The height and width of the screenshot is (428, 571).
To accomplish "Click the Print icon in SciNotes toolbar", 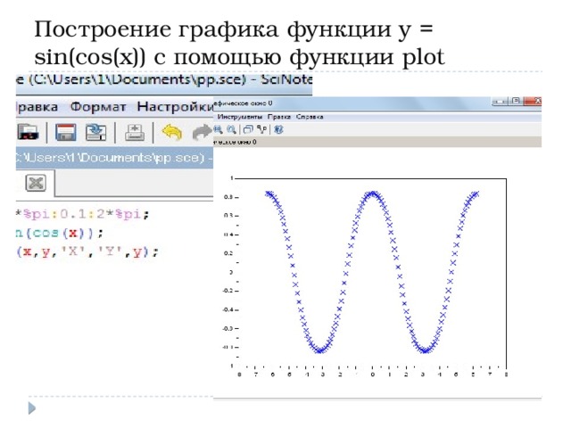I will (x=135, y=132).
